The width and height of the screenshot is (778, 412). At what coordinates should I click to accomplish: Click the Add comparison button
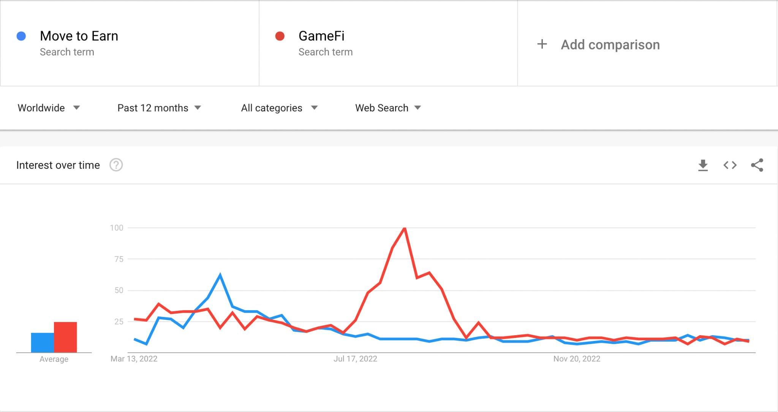click(610, 45)
